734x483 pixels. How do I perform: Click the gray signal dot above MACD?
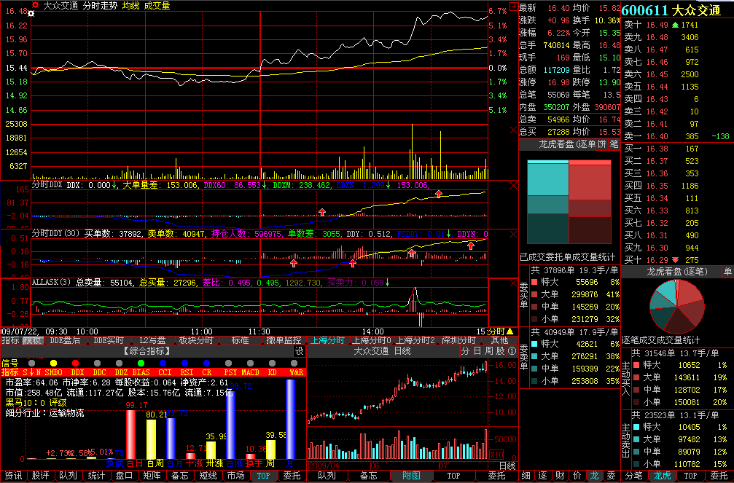tap(251, 364)
